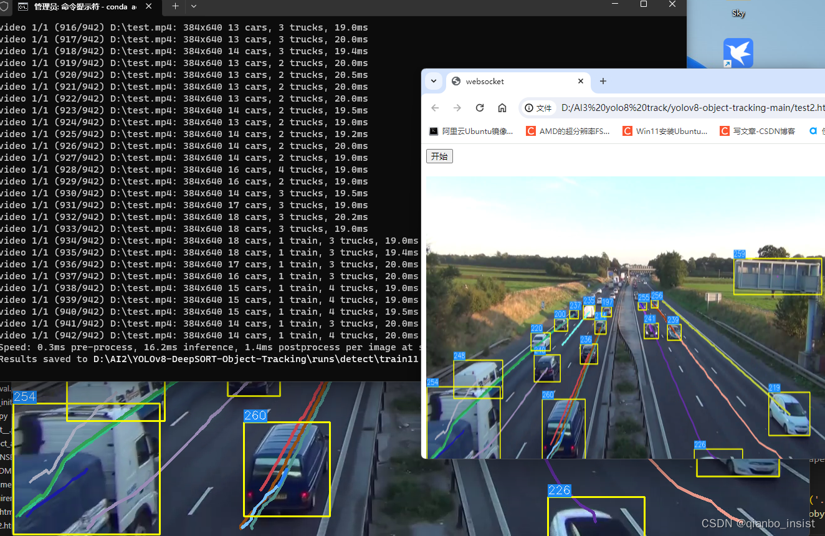Click terminal line for frame (916/942)
Image resolution: width=825 pixels, height=536 pixels.
pos(184,27)
